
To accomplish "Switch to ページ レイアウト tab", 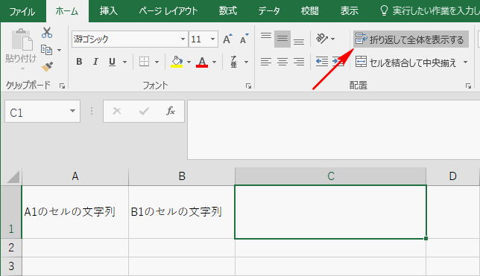I will [168, 11].
